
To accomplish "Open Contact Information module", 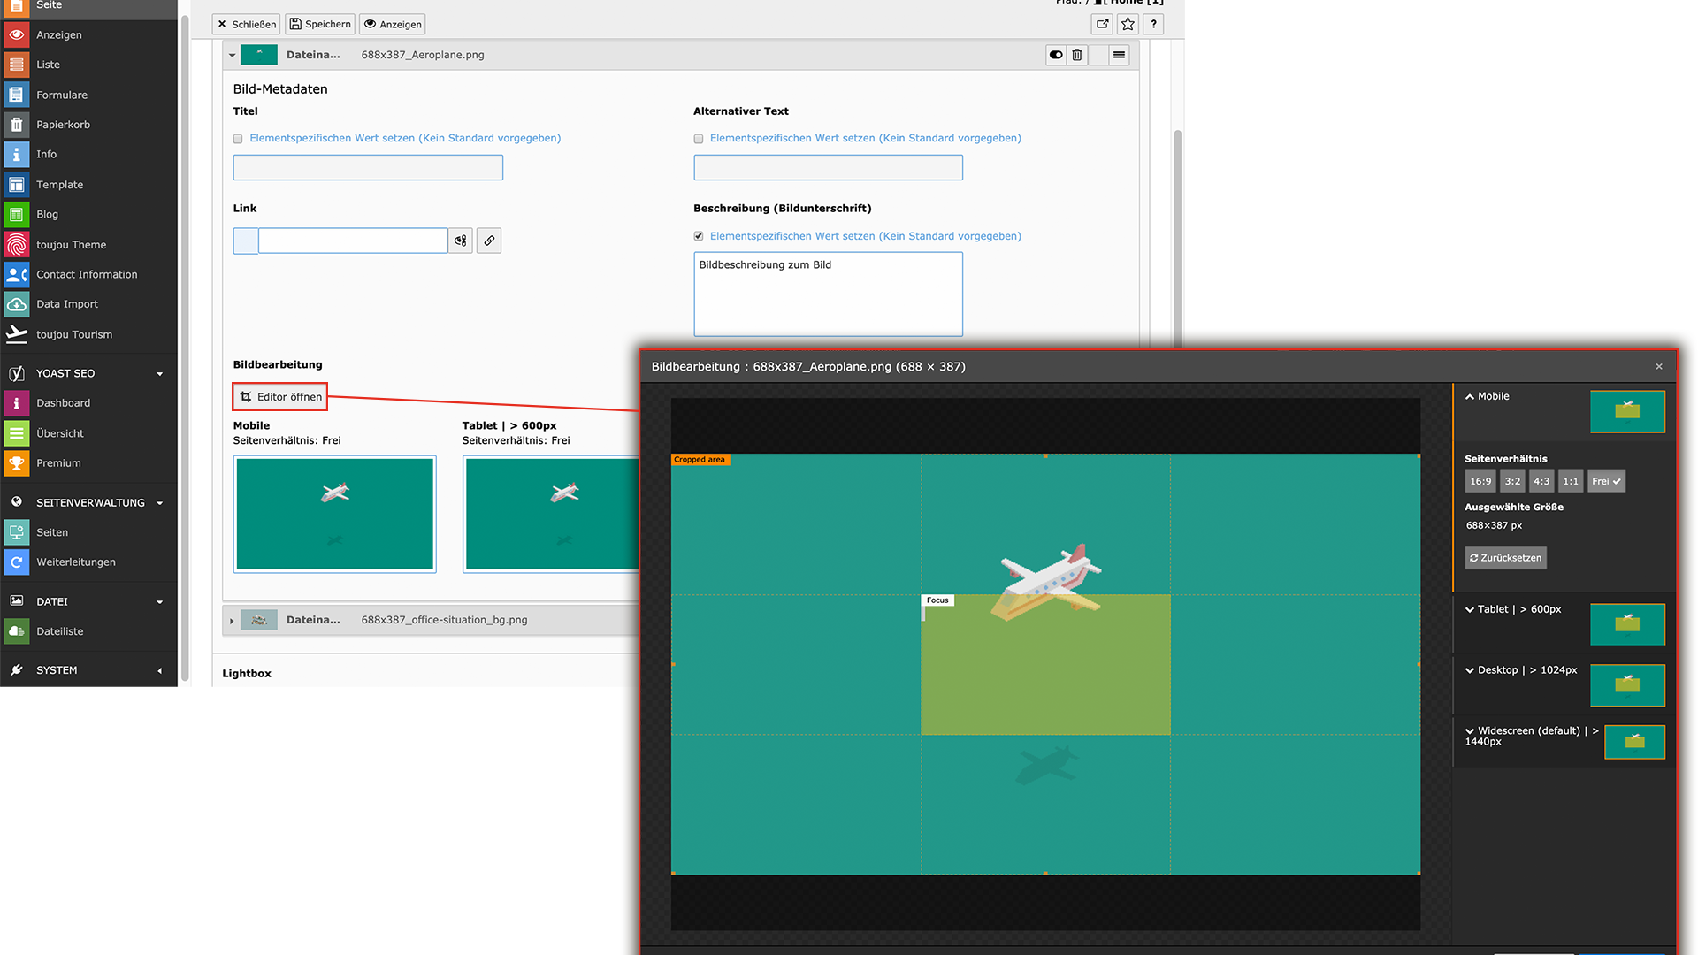I will (87, 275).
